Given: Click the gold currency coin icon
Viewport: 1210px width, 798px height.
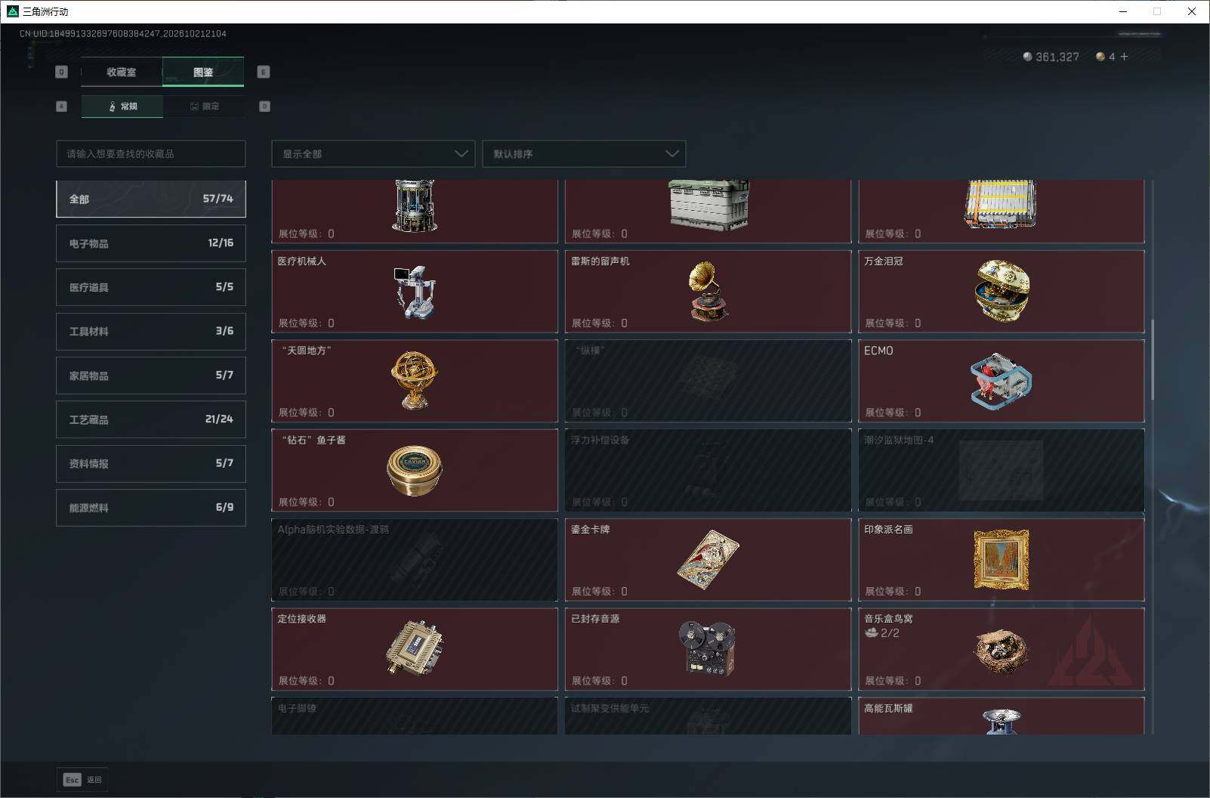Looking at the screenshot, I should 1100,57.
